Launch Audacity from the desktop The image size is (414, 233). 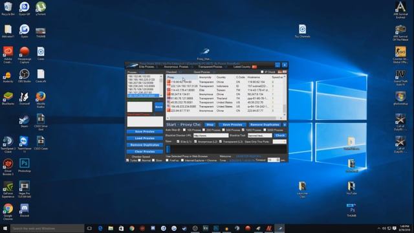[8, 77]
